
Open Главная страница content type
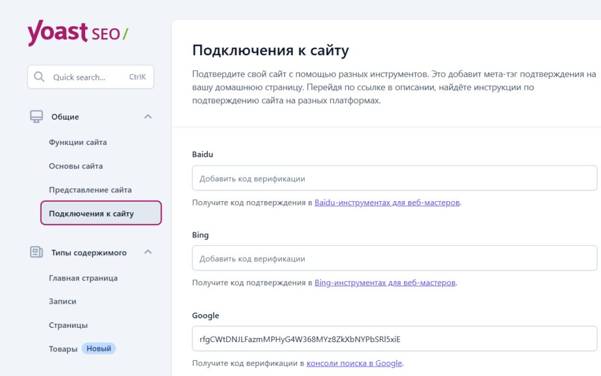point(83,278)
